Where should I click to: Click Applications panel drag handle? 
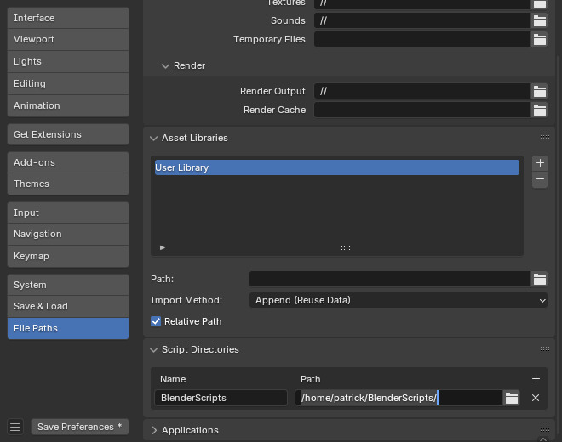pos(545,429)
